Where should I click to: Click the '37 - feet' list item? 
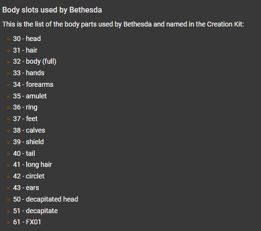coord(25,119)
